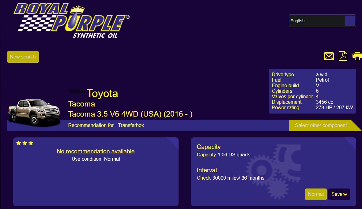The image size is (362, 209).
Task: Click the Drive type label
Action: (283, 74)
